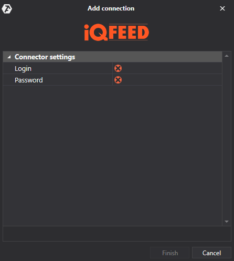Click the scrollbar up arrow
234x261 pixels.
[227, 56]
